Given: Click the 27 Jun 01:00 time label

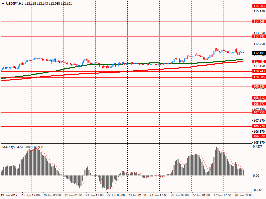Looking at the screenshot, I should click(x=201, y=195).
